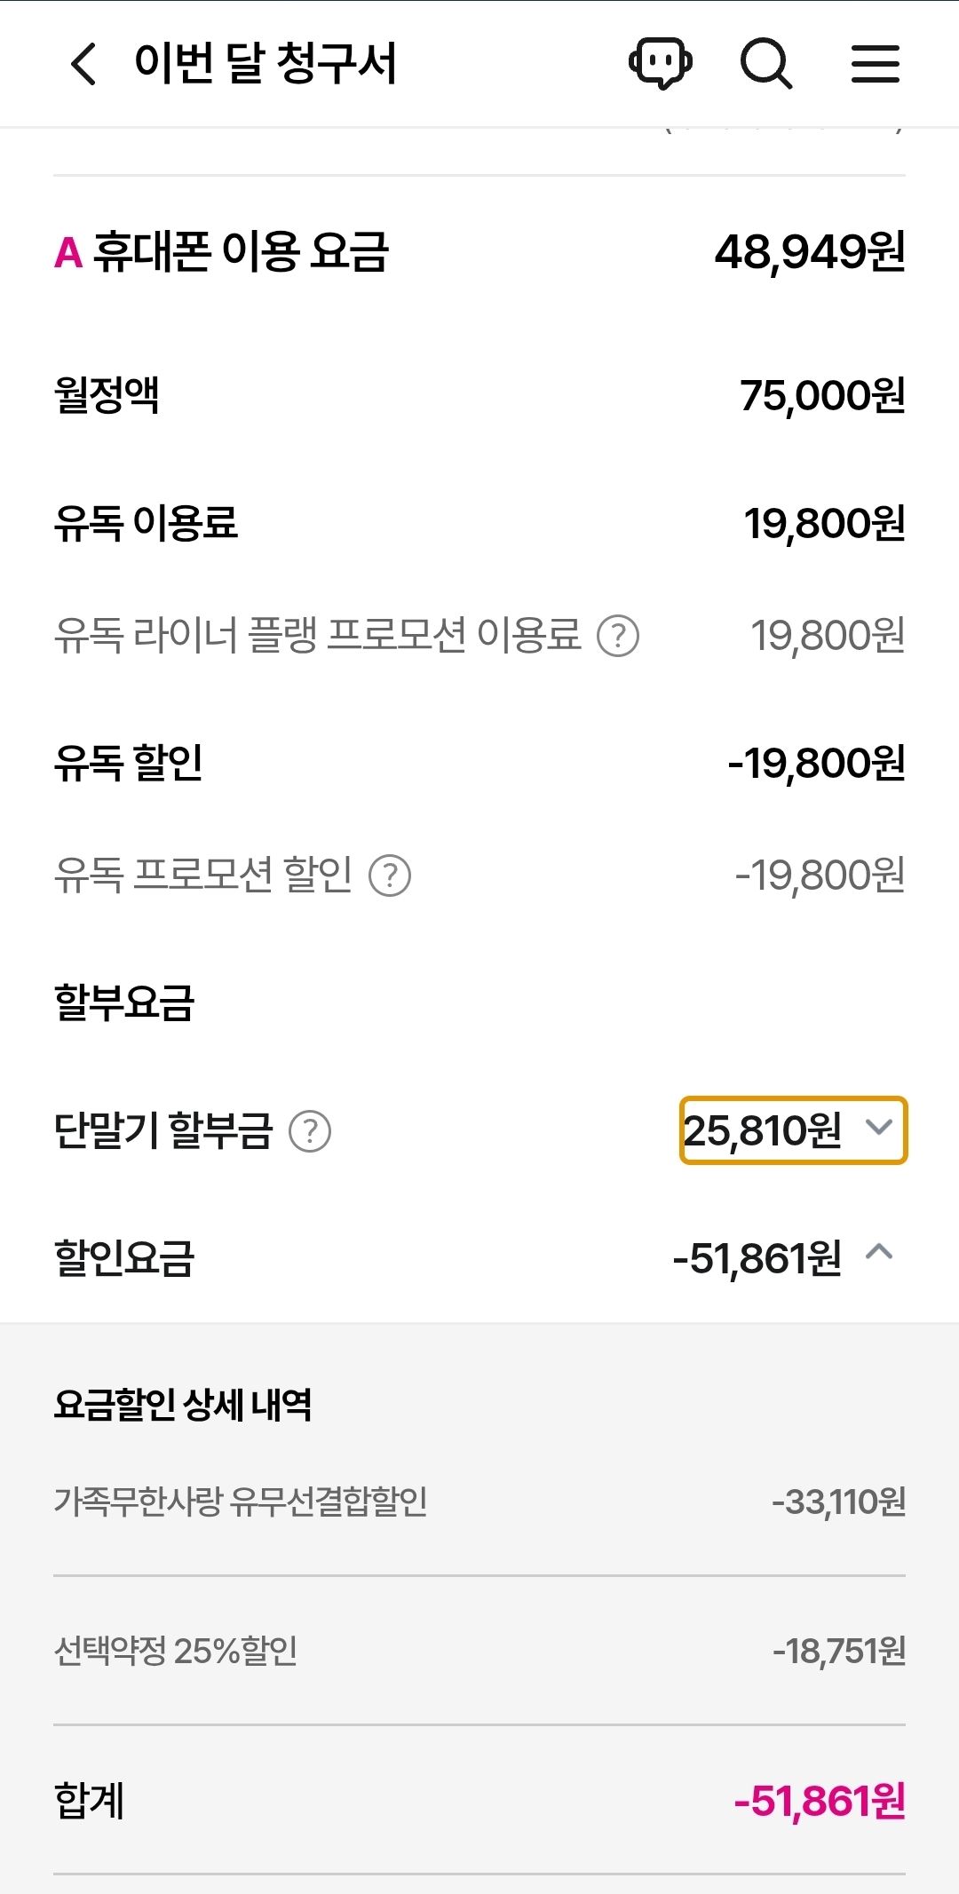Tap the 유독 할인 row label
This screenshot has height=1894, width=959.
tap(129, 763)
